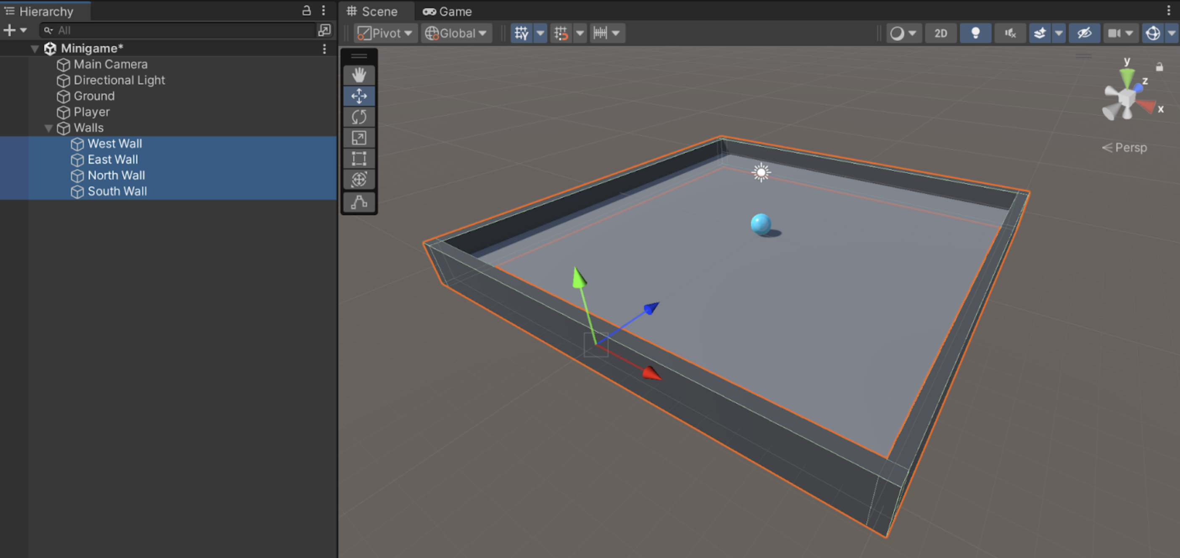Toggle hidden objects visibility eye
Viewport: 1180px width, 558px height.
[1084, 33]
